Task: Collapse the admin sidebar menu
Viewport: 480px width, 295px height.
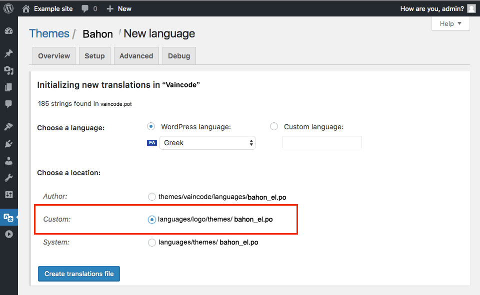Action: 8,234
